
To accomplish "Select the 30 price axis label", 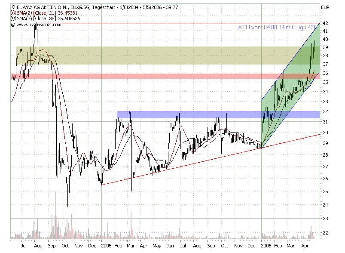I will pos(325,133).
